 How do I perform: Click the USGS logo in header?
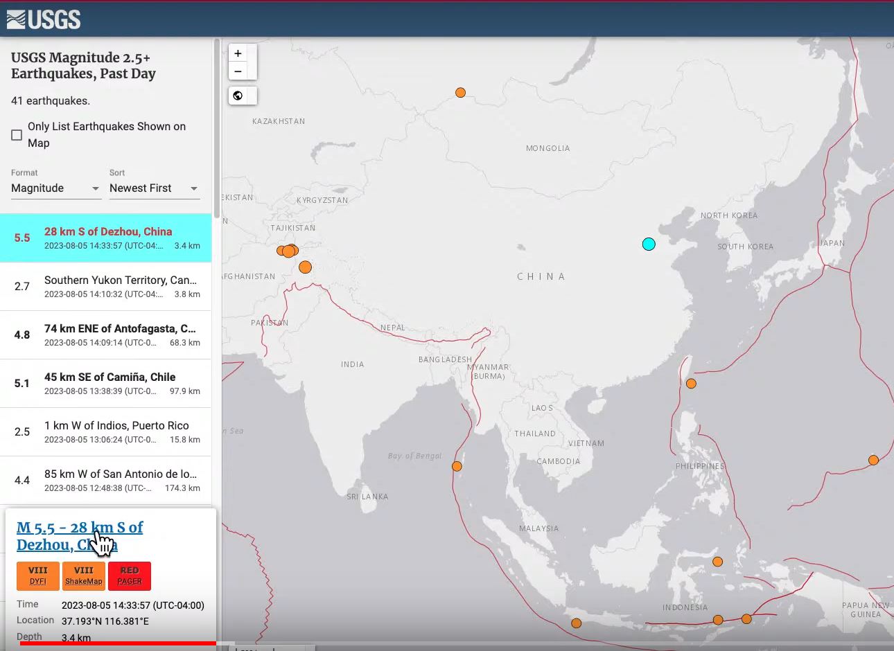point(44,19)
